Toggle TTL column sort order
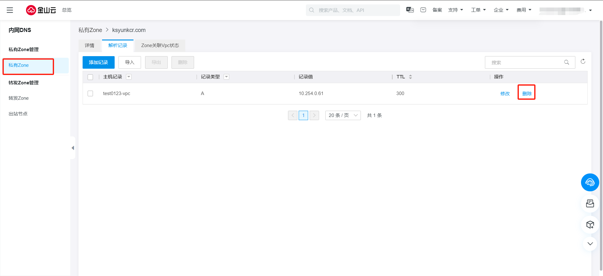The image size is (603, 276). [410, 77]
